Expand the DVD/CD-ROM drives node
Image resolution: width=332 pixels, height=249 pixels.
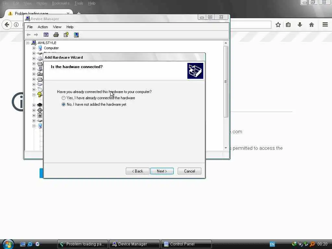tap(34, 58)
